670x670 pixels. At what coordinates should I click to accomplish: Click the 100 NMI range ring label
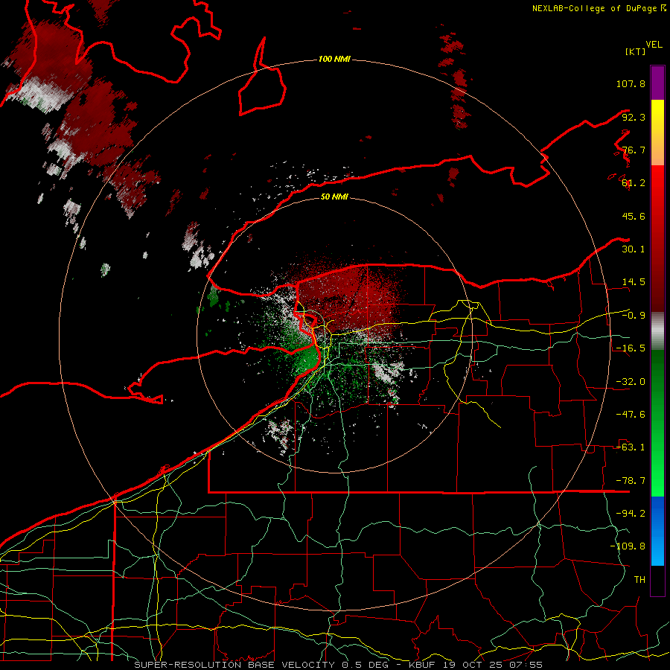click(334, 59)
